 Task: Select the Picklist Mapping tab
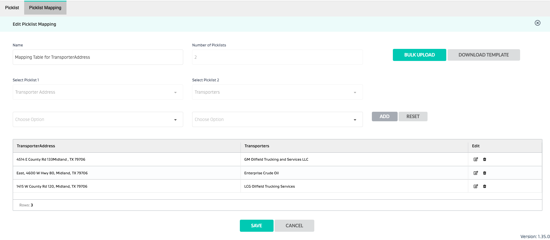pos(45,8)
